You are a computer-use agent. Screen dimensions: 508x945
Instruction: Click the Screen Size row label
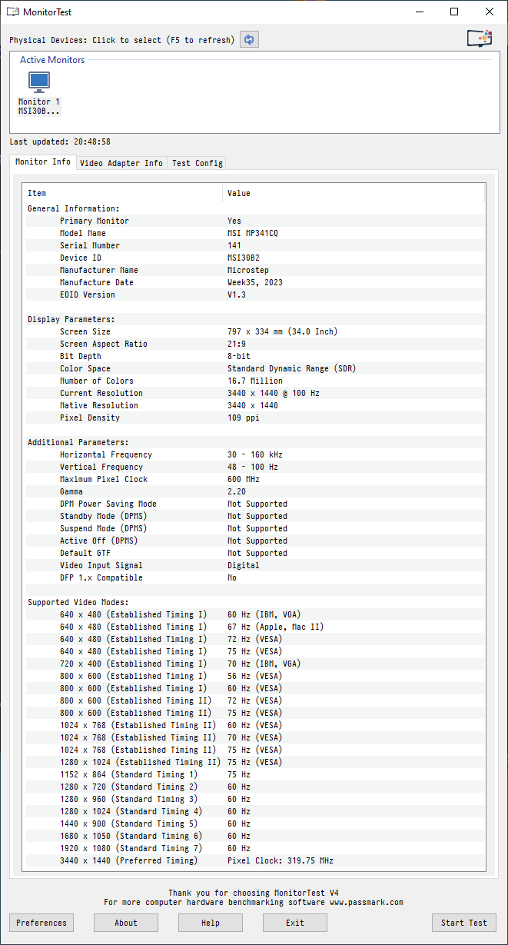point(85,331)
